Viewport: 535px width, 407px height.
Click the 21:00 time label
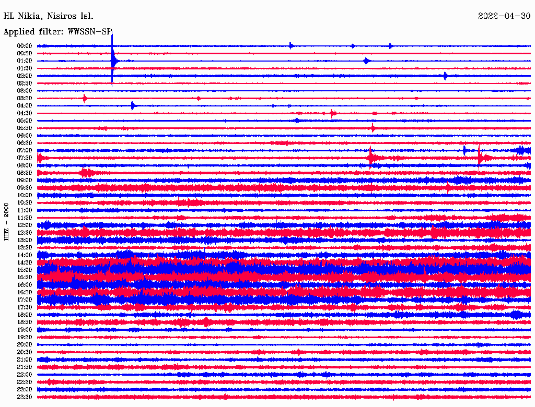point(25,360)
